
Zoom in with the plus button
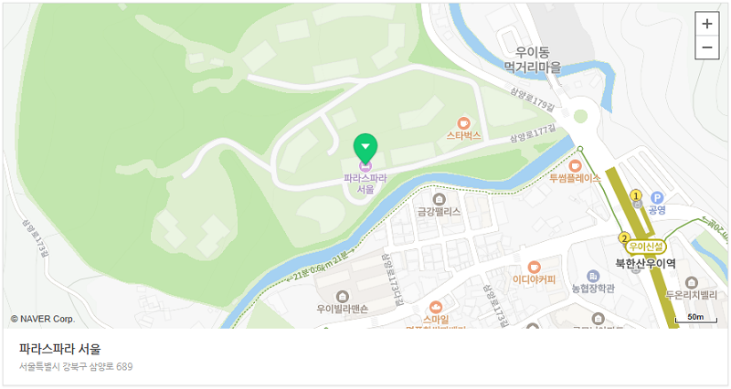(706, 24)
